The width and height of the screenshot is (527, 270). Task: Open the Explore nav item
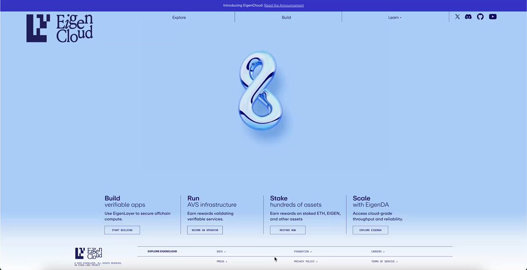179,18
